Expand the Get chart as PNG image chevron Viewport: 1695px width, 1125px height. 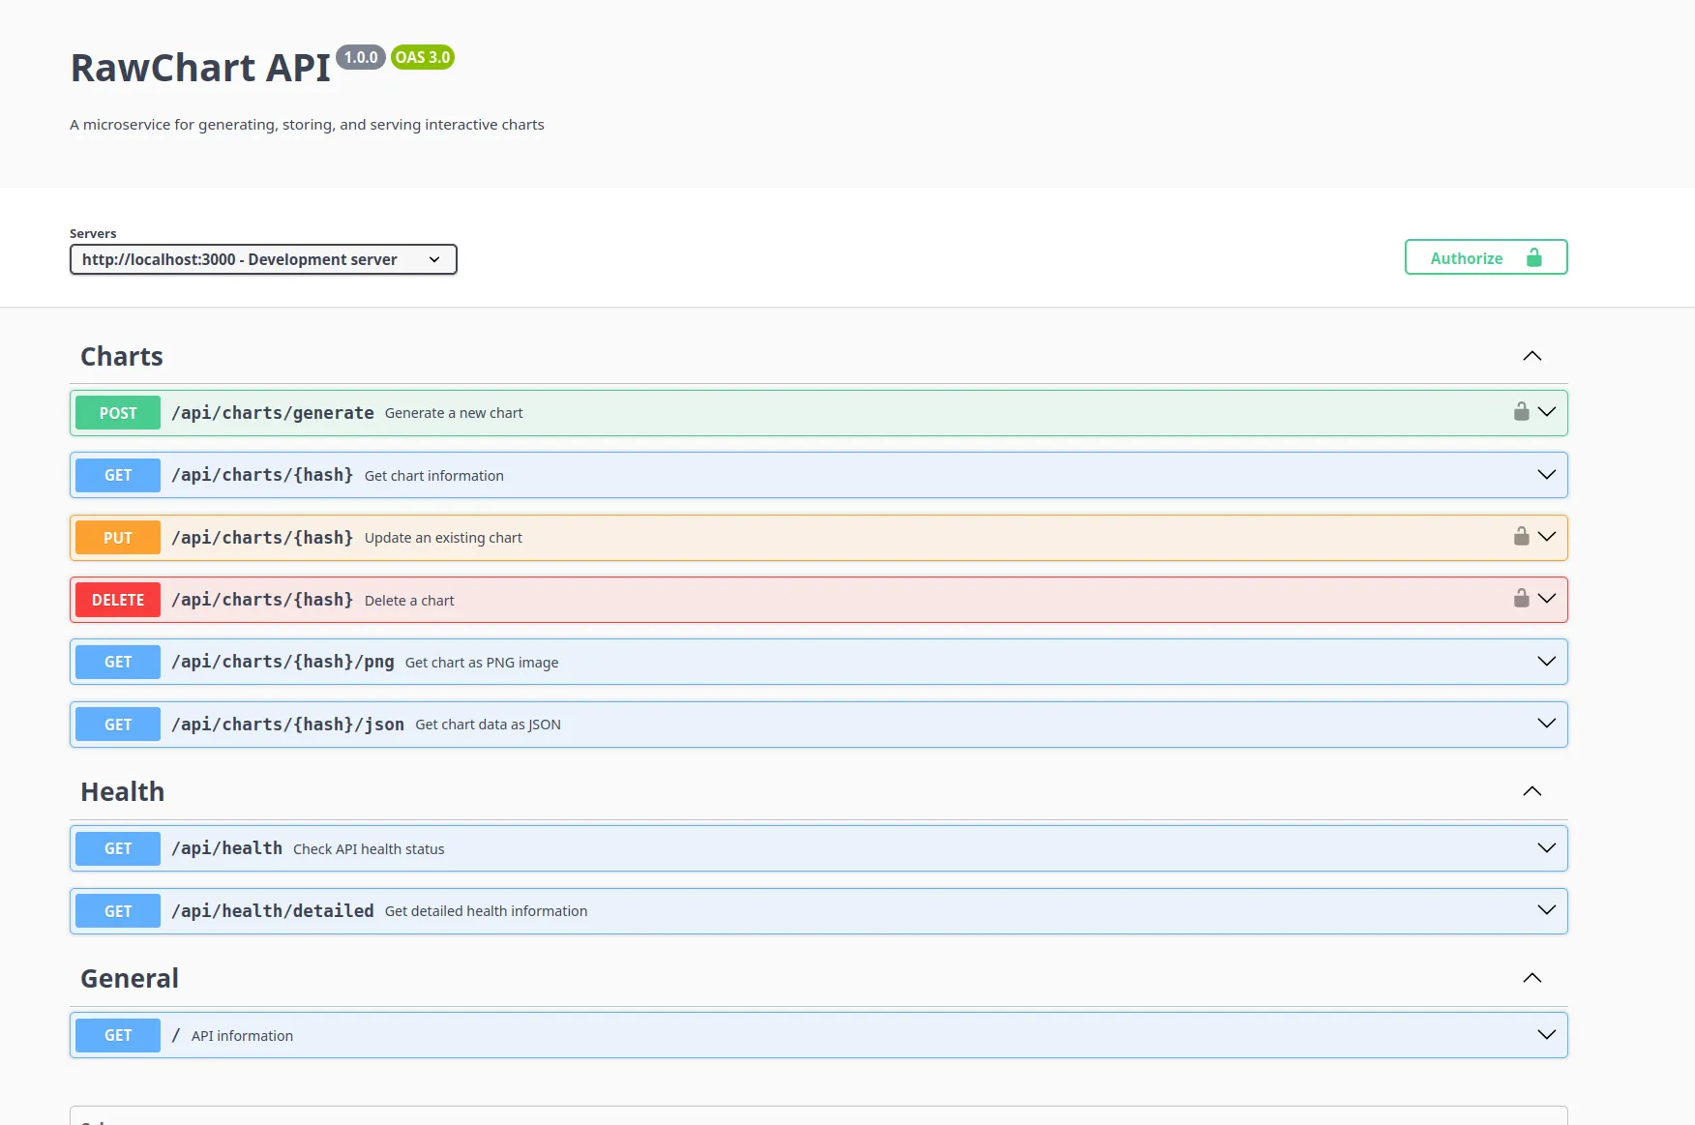point(1547,662)
